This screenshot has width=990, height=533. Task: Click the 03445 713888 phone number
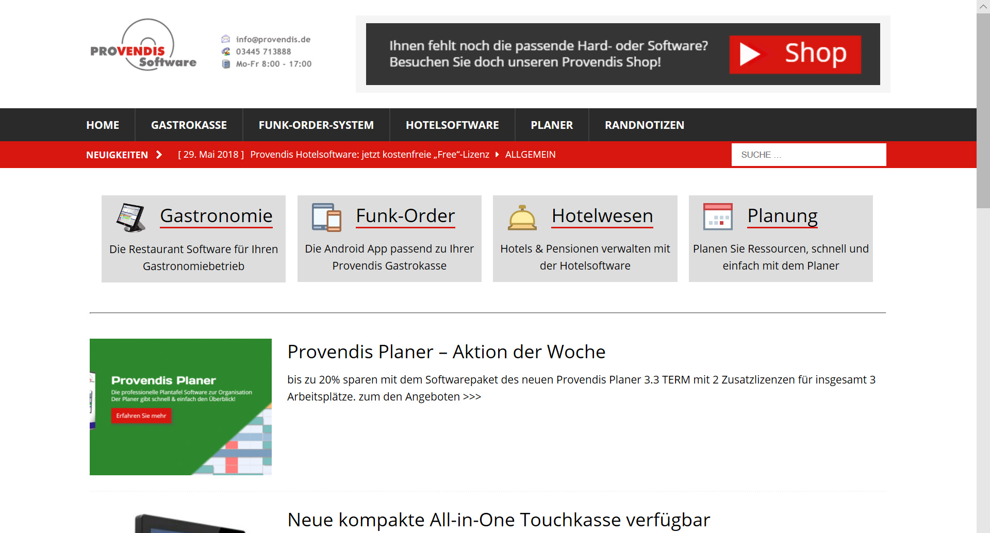(x=263, y=52)
